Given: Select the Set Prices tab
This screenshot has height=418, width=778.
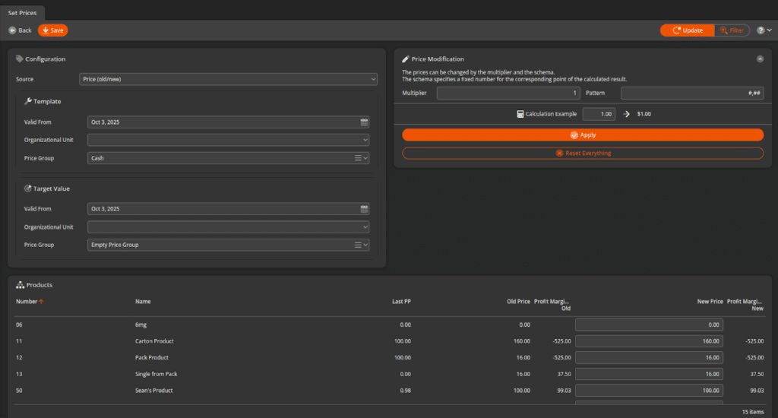Looking at the screenshot, I should (x=22, y=13).
